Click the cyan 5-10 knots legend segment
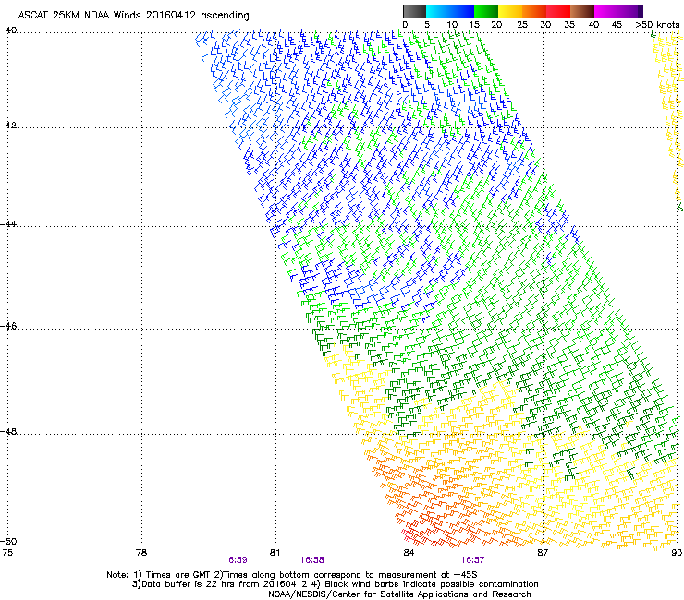 pyautogui.click(x=438, y=11)
